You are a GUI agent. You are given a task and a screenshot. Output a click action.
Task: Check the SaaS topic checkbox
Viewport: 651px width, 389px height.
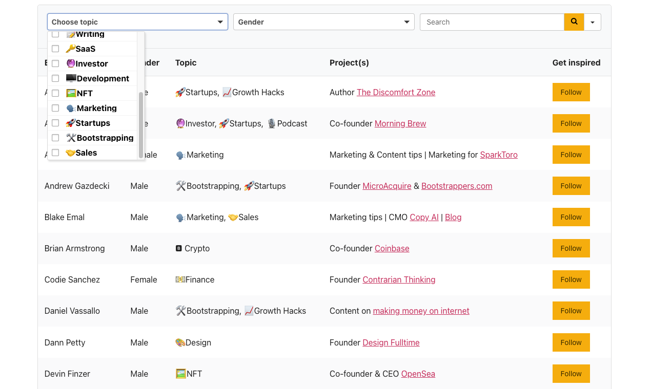pos(55,49)
